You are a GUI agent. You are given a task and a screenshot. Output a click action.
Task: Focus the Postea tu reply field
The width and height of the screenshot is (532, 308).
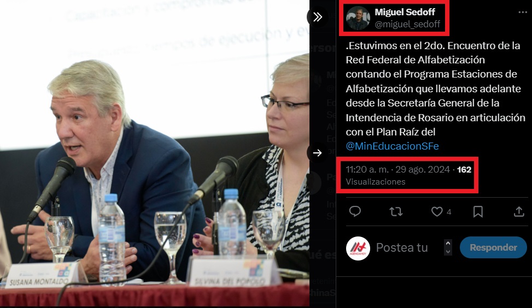[402, 248]
